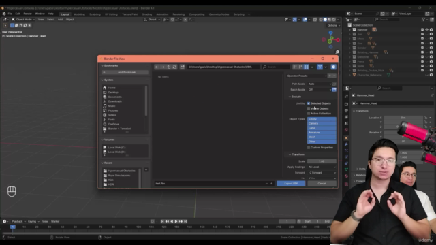The image size is (436, 245).
Task: Decrement file name with minus icon
Action: click(266, 183)
